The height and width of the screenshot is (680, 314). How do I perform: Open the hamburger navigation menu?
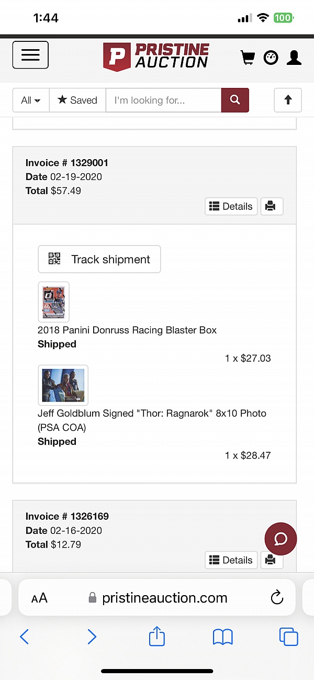[x=30, y=55]
